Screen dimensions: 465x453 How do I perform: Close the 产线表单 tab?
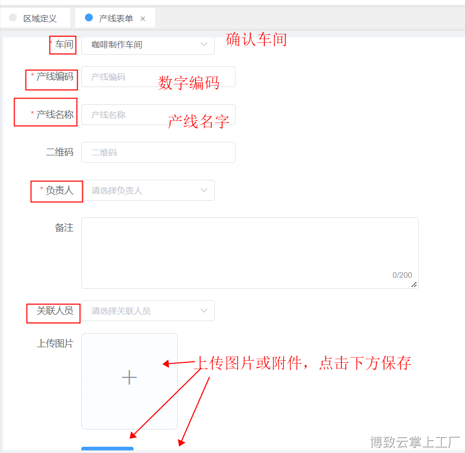[143, 19]
